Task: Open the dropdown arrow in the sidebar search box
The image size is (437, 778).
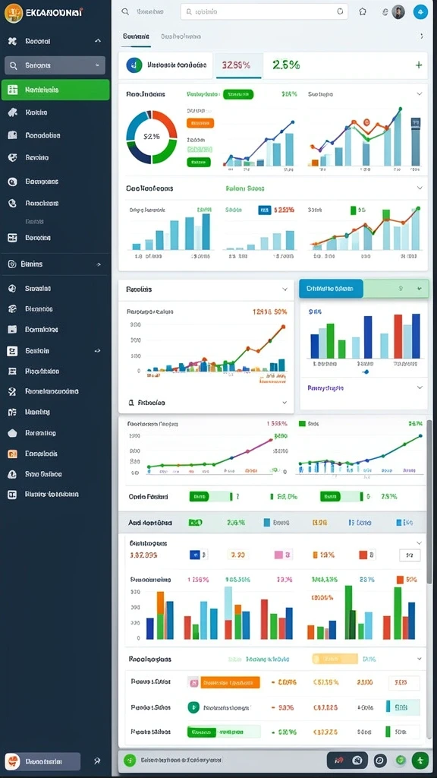Action: [96, 65]
